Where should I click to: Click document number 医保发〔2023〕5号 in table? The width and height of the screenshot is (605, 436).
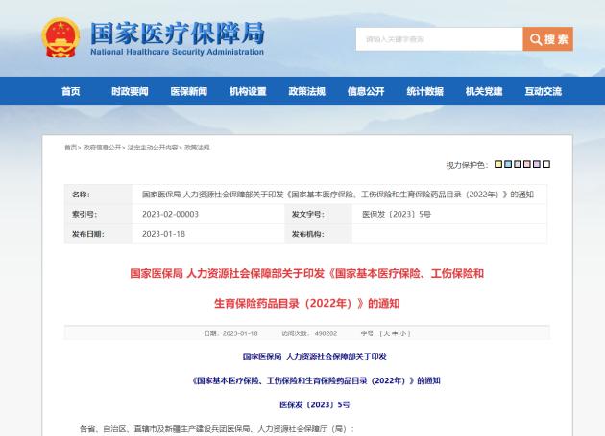tap(397, 214)
